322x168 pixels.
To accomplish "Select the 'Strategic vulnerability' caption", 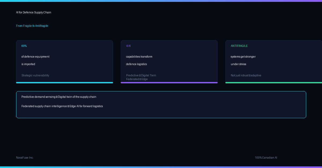I will pos(35,75).
